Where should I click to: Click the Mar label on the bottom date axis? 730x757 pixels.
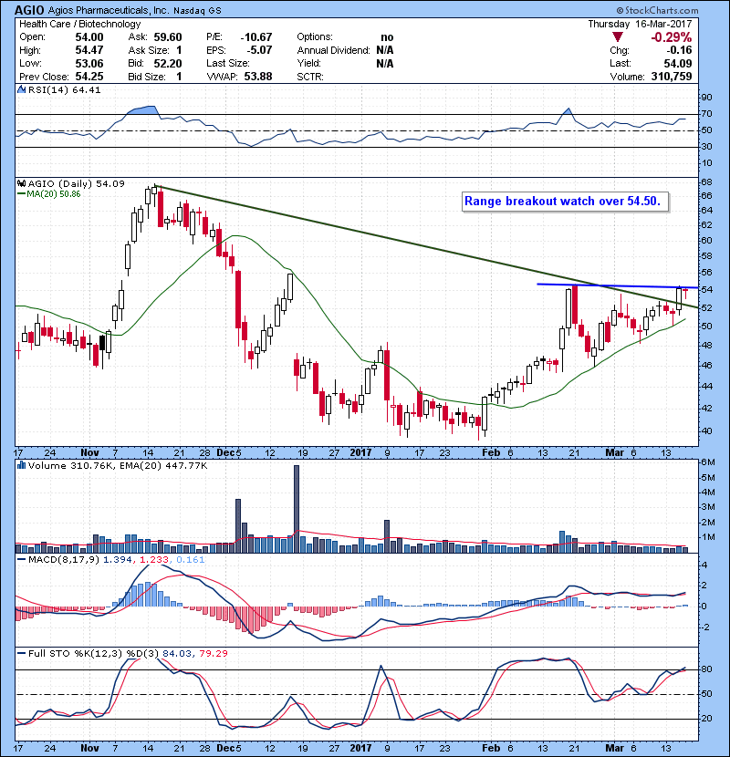tap(614, 748)
